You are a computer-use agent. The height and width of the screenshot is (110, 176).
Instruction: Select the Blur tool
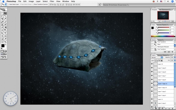pos(2,30)
